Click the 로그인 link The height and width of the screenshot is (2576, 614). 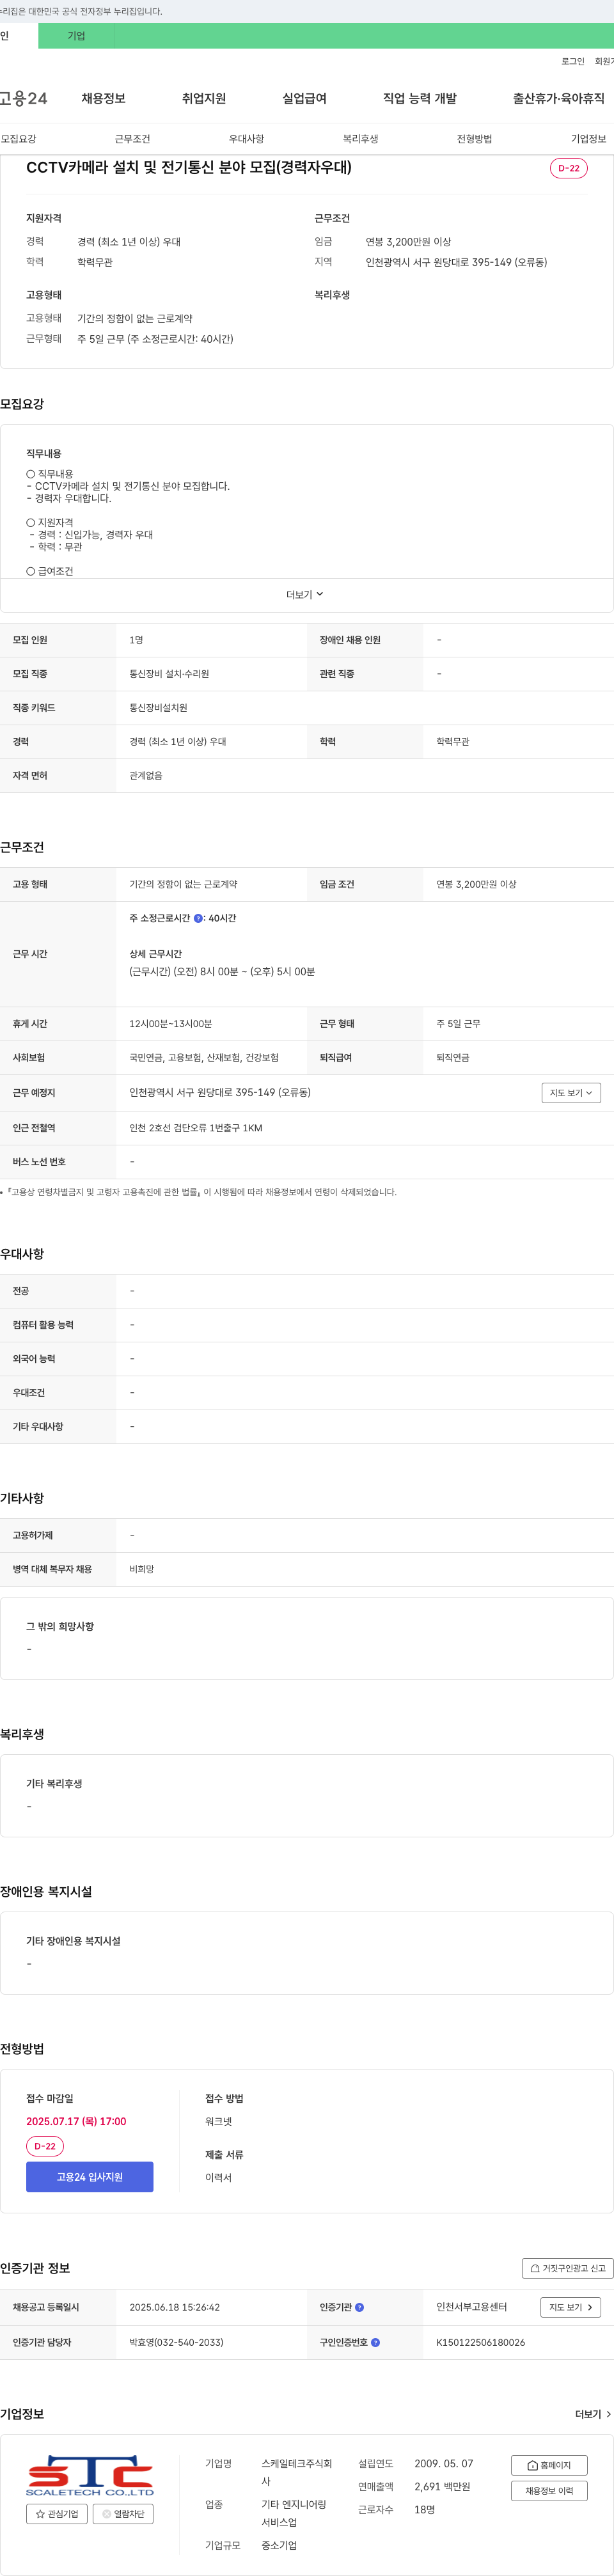click(572, 61)
